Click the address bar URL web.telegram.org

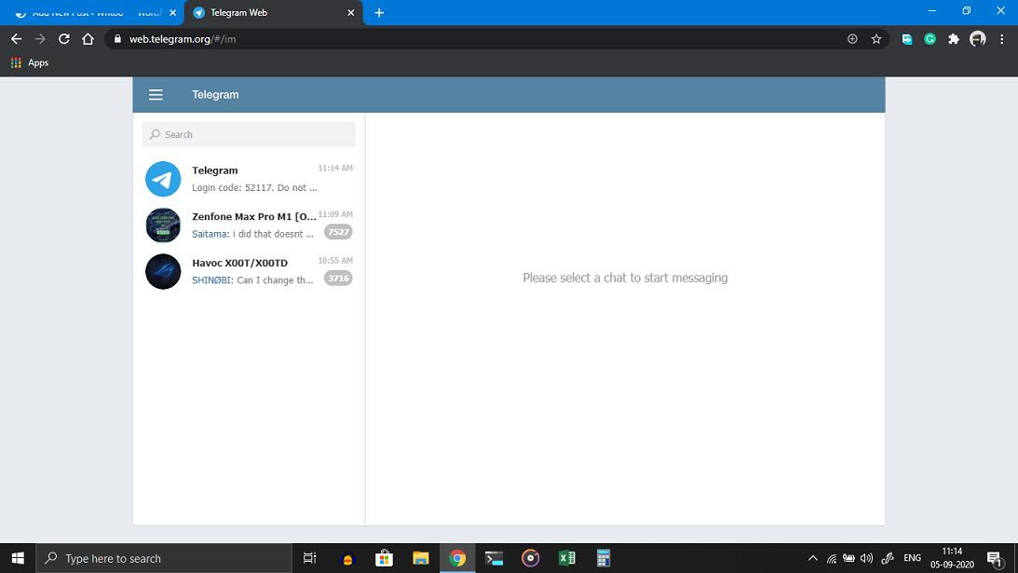183,39
